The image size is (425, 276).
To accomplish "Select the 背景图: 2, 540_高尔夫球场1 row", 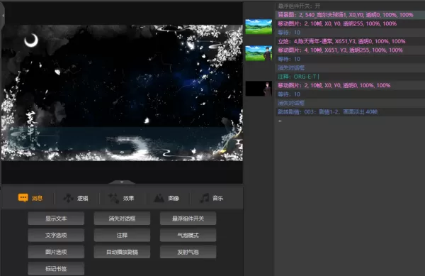I will coord(350,15).
